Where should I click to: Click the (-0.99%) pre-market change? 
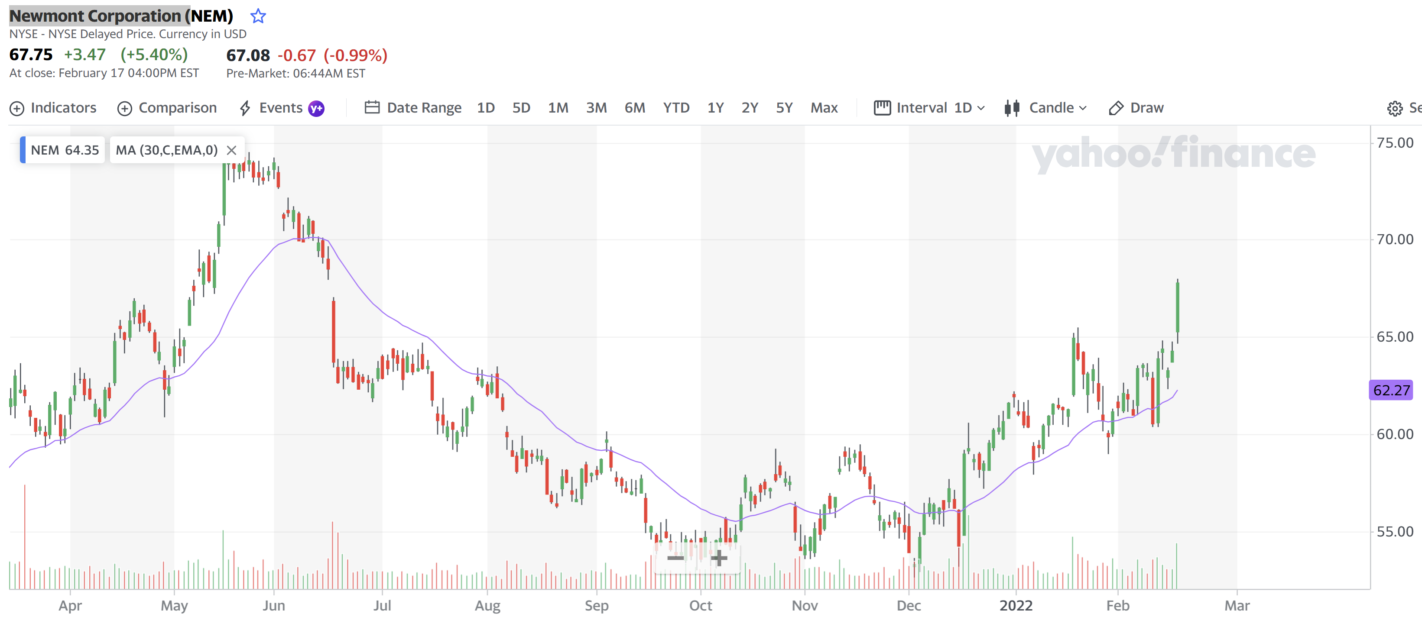(x=355, y=55)
